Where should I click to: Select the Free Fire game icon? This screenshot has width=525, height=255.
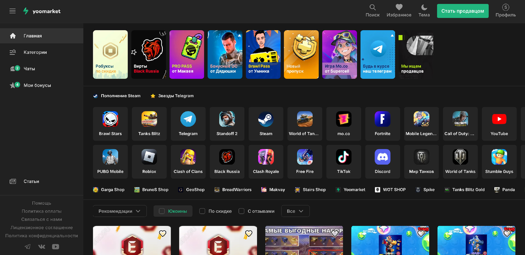point(305,162)
